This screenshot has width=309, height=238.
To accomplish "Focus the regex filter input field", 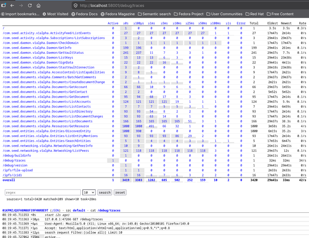I will [41, 192].
